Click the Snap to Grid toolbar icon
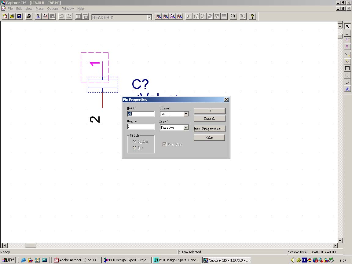The height and width of the screenshot is (264, 352). (234, 16)
